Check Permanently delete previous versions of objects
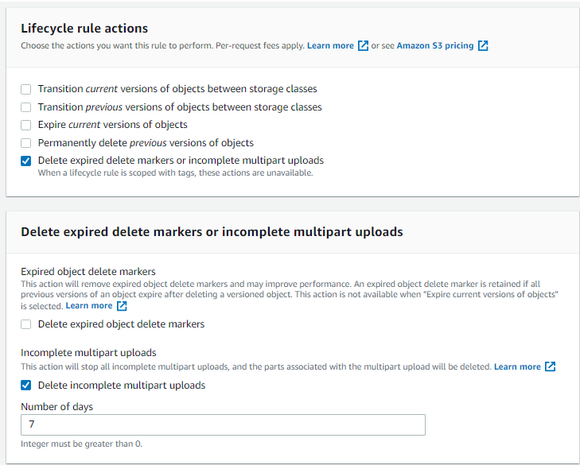The height and width of the screenshot is (465, 580). coord(26,143)
